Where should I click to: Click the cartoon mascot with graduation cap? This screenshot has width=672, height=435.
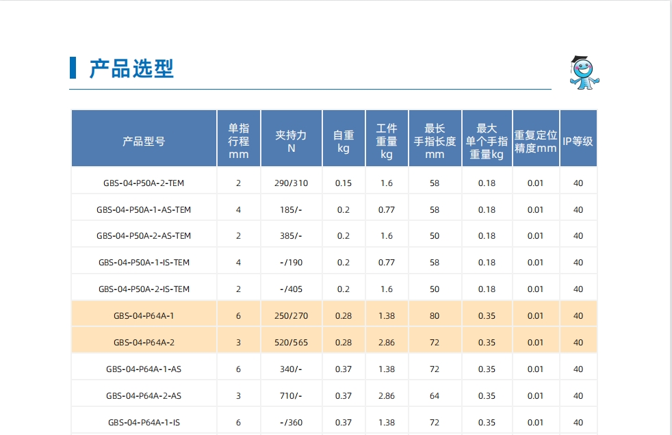coord(584,72)
